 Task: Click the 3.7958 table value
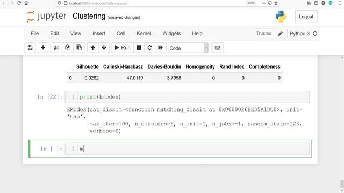coord(174,78)
